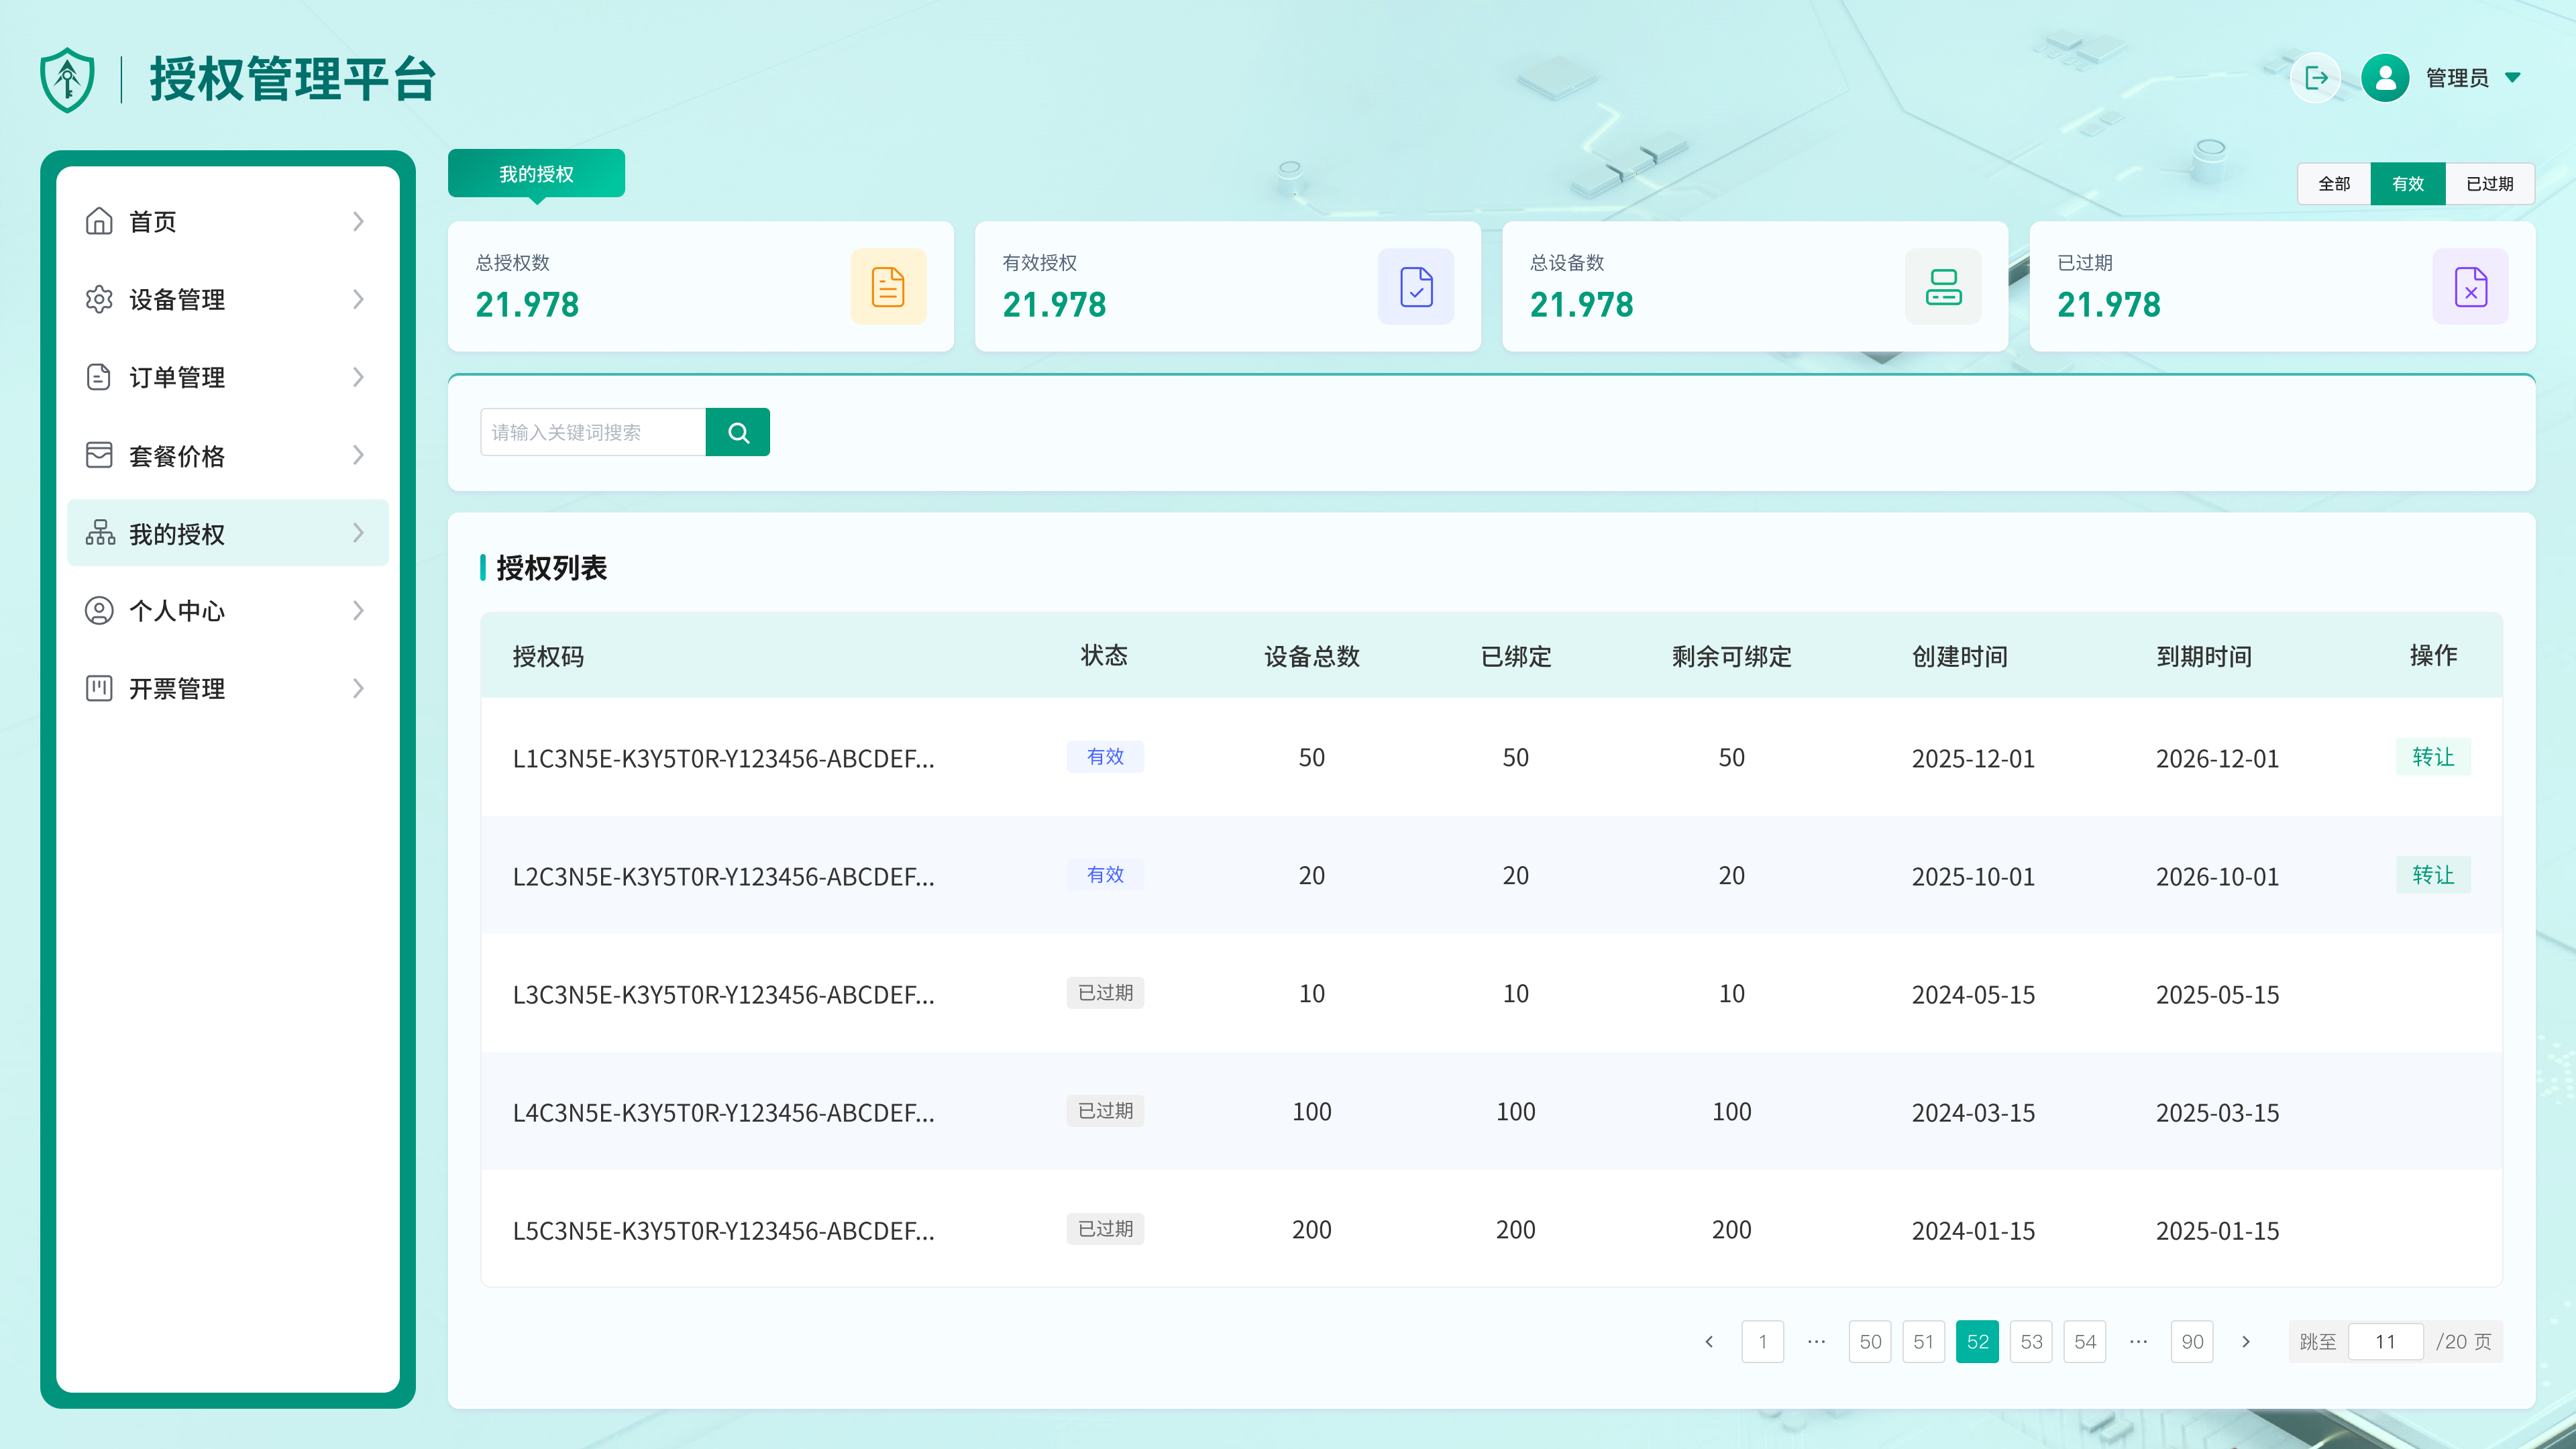
Task: Click the shield logo at top left
Action: 67,79
